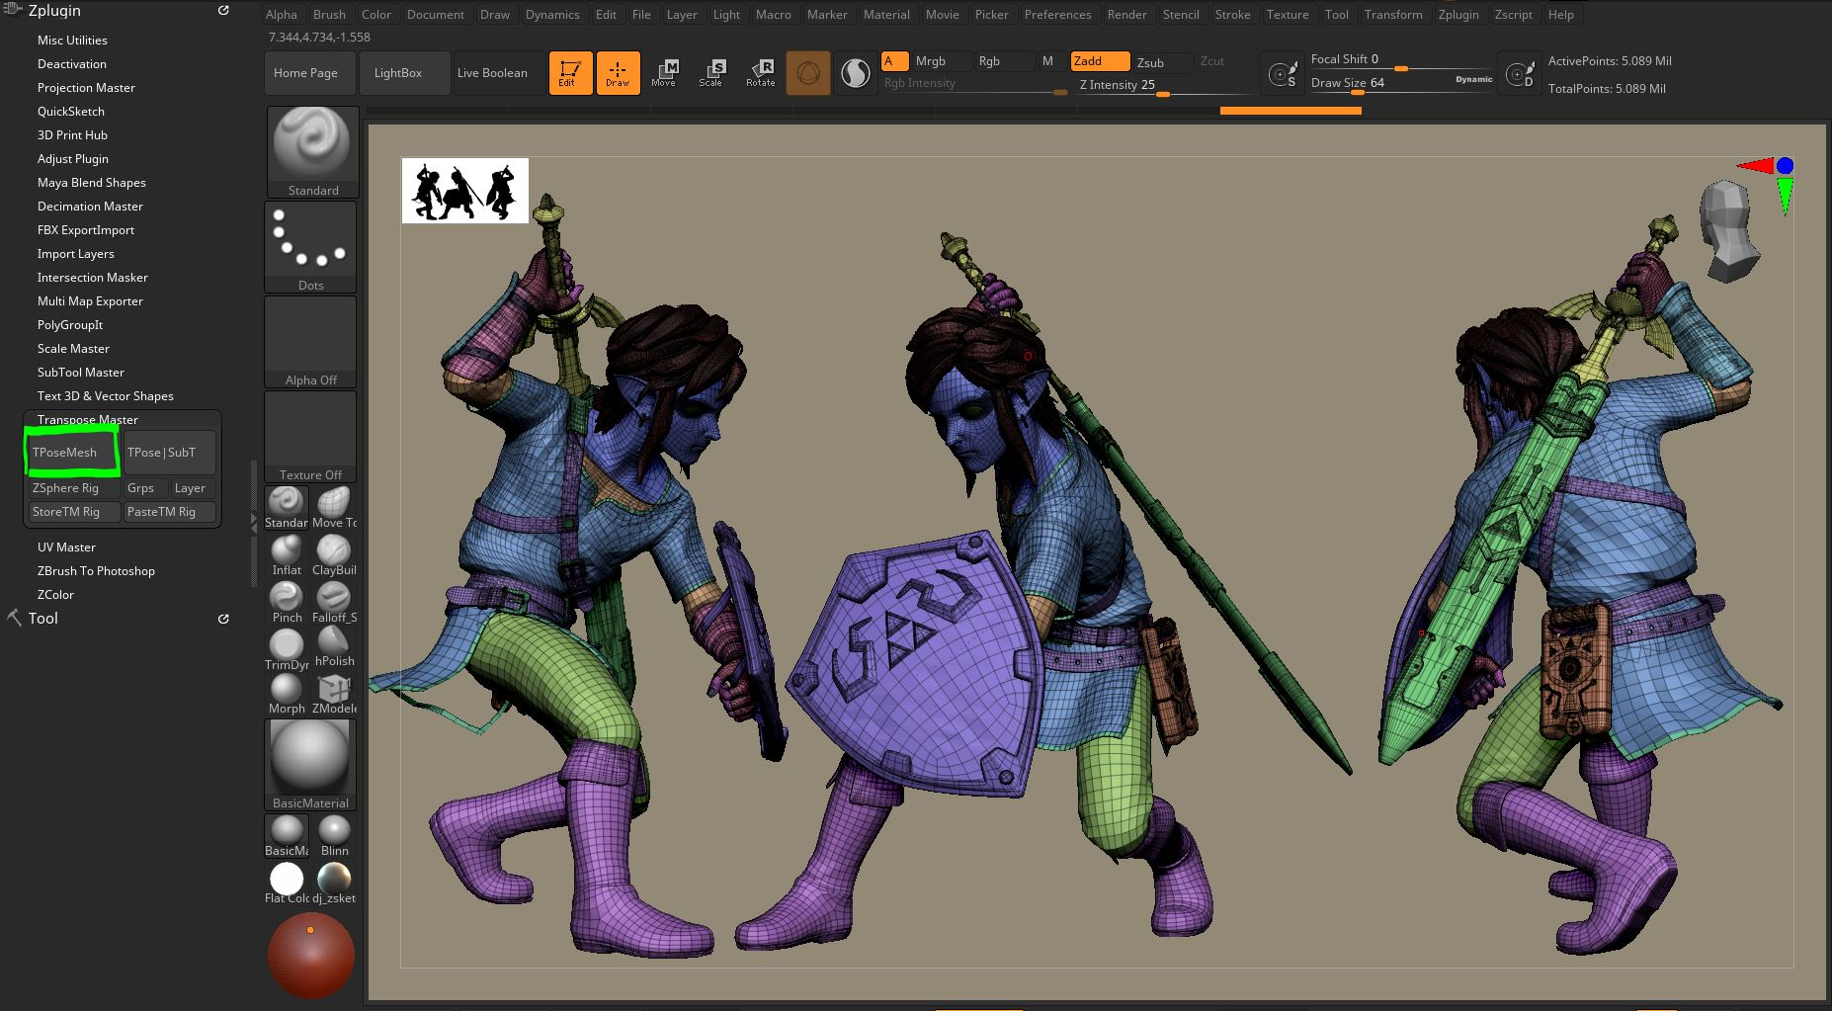Activate Rotate transform mode
This screenshot has height=1011, width=1832.
[760, 73]
